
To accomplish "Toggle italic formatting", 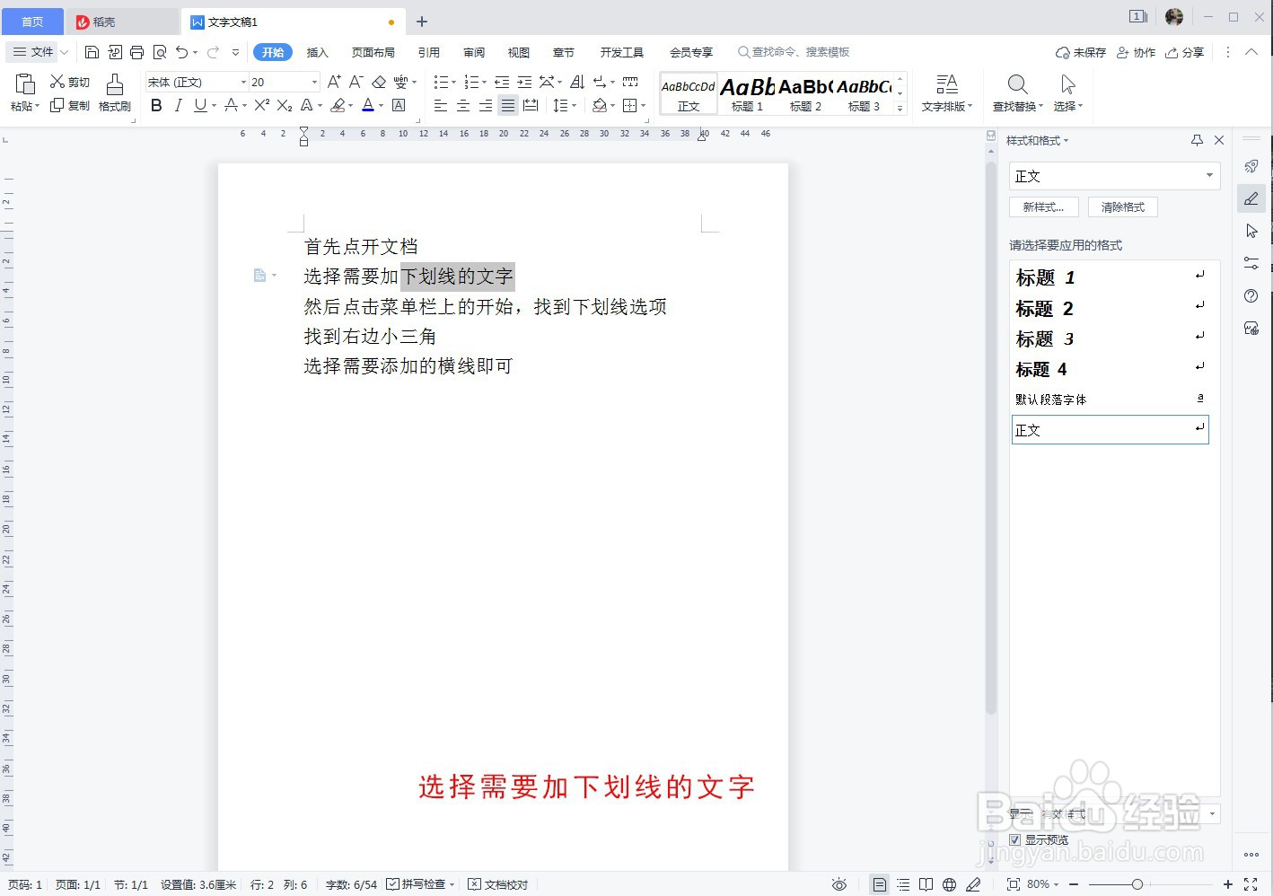I will point(178,106).
